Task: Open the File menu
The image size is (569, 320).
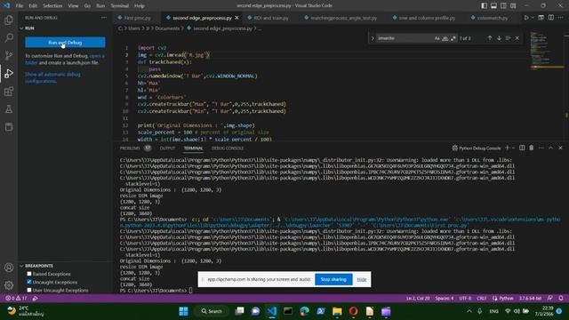Action: point(20,6)
